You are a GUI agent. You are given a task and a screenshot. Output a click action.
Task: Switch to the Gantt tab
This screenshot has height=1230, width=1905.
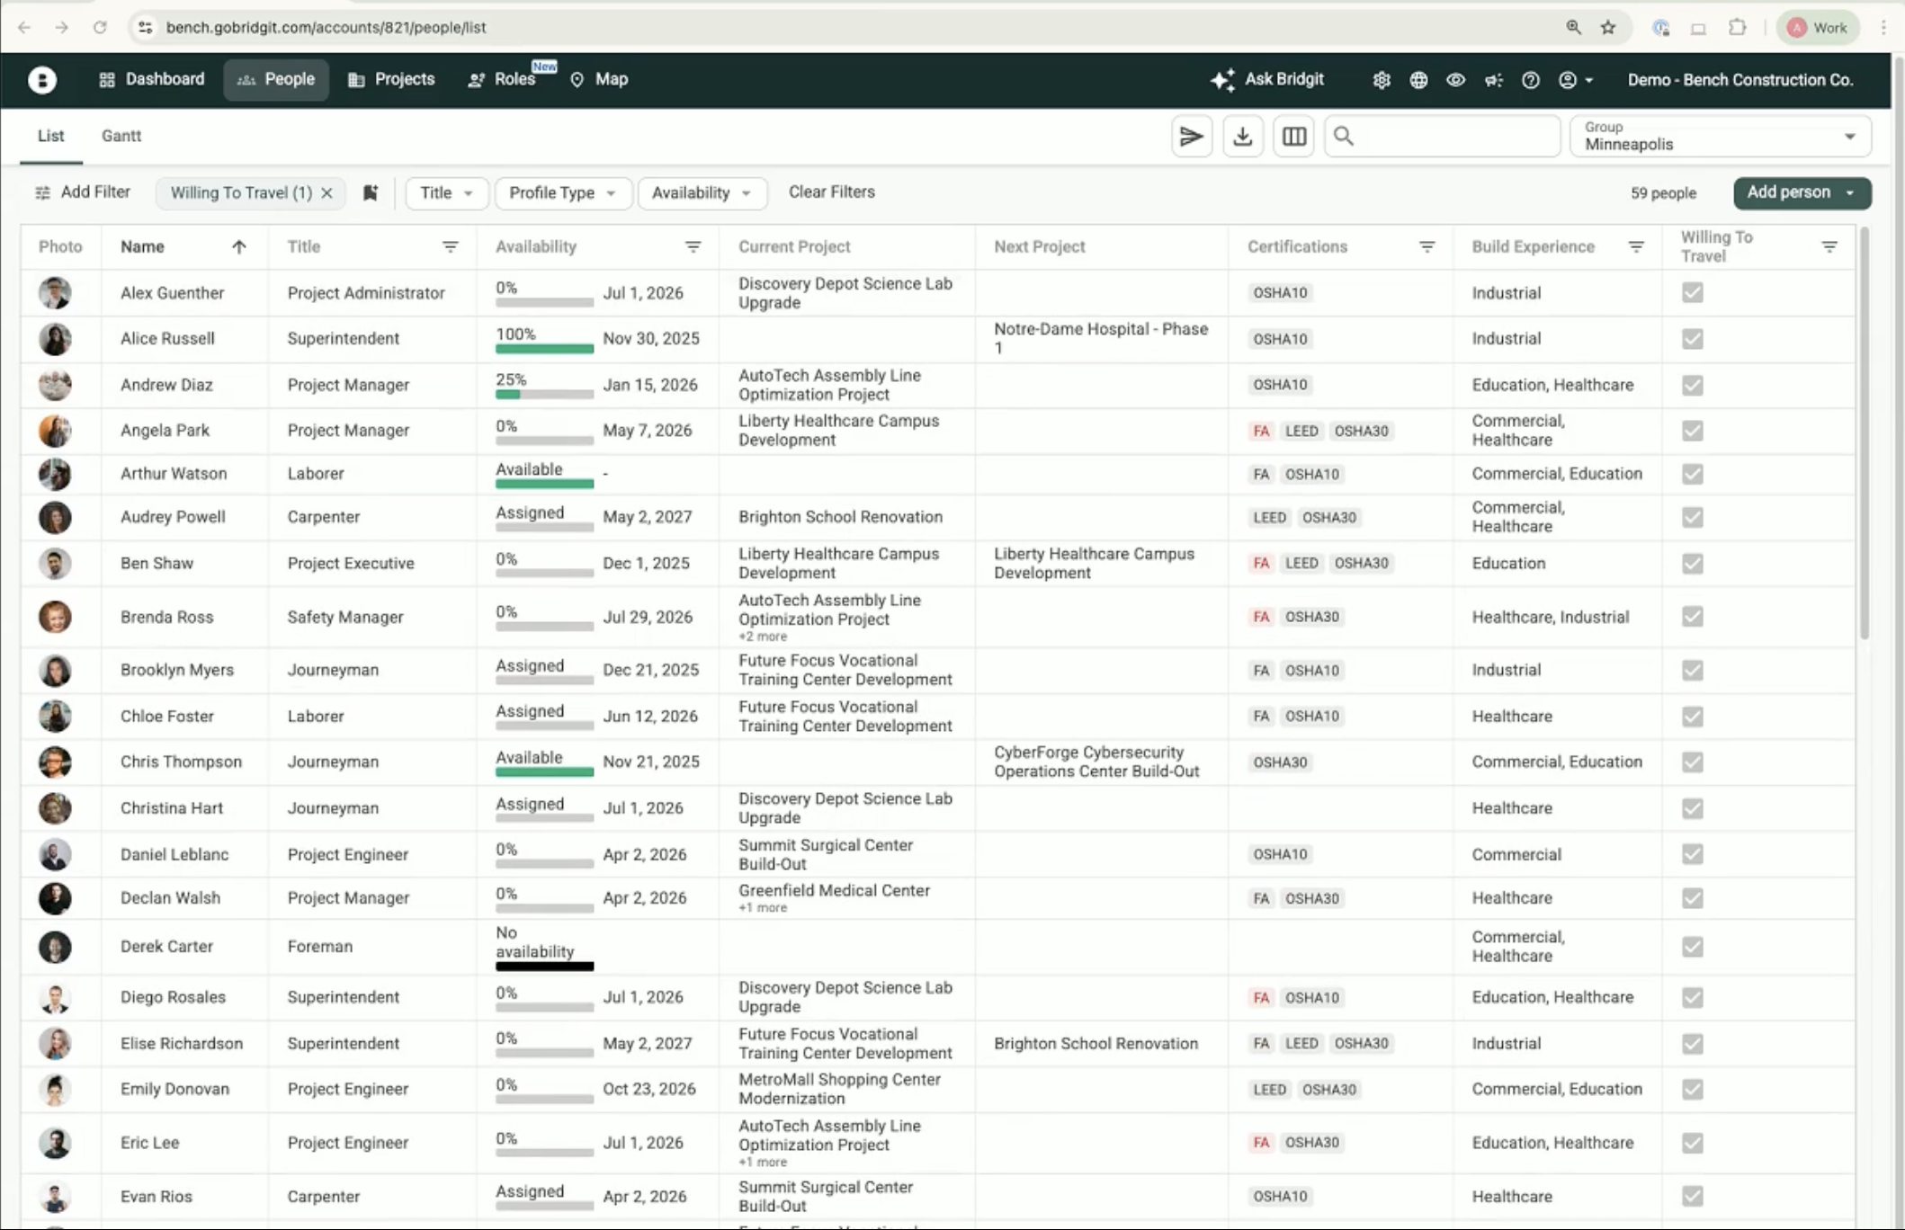pos(121,136)
